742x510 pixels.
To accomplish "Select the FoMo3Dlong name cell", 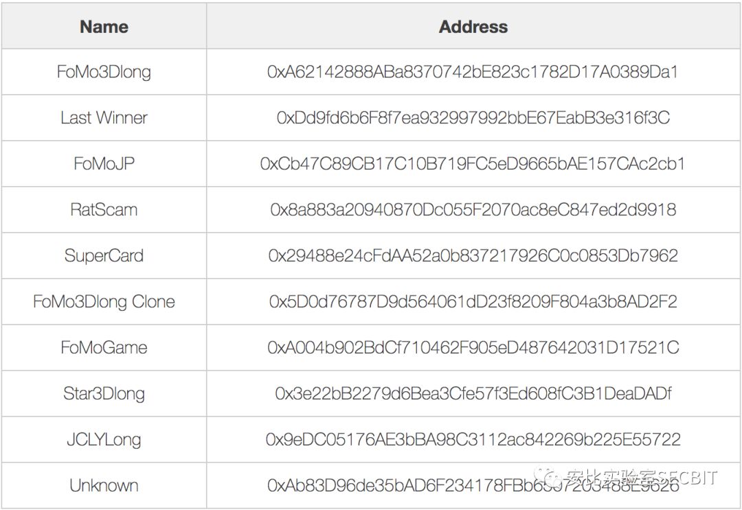I will [x=104, y=72].
